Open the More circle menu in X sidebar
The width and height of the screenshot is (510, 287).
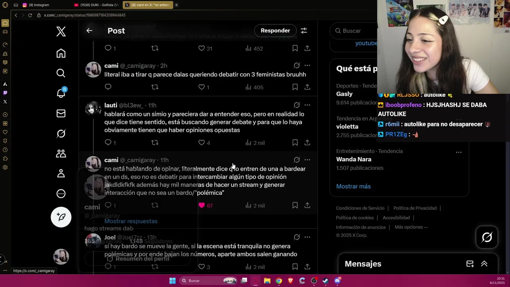click(x=61, y=194)
